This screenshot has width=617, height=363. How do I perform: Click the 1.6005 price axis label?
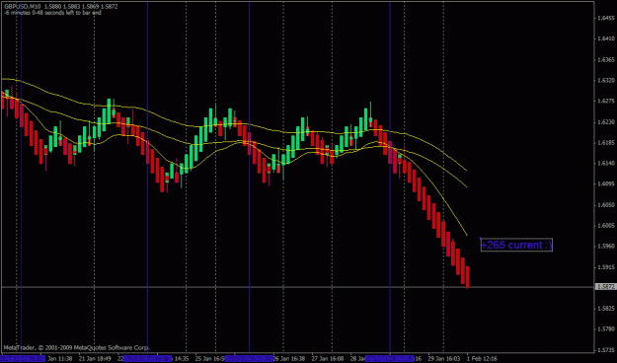(605, 226)
